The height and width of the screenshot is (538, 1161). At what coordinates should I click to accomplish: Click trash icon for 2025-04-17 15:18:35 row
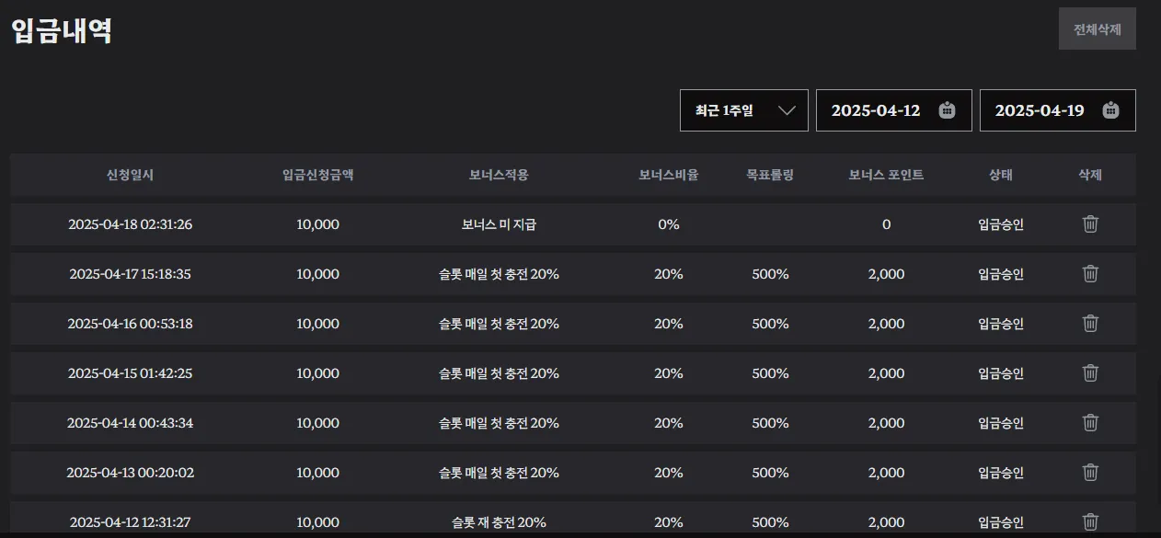[1090, 274]
